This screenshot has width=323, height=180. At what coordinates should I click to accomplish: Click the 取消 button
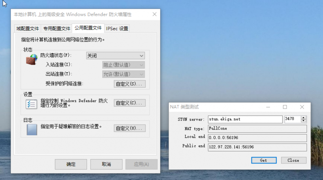tap(106, 164)
